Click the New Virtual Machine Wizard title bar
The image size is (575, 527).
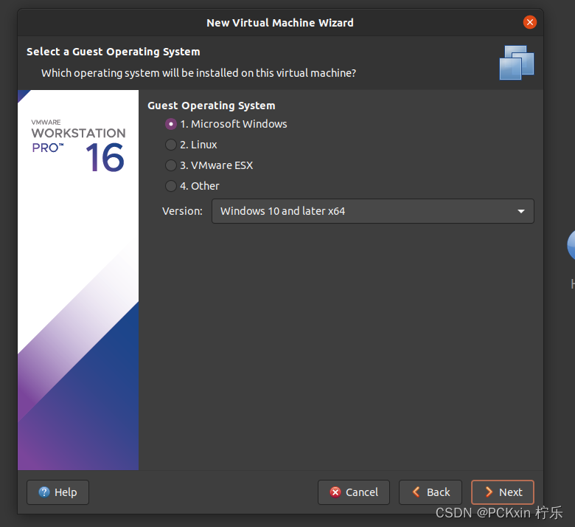[x=280, y=23]
